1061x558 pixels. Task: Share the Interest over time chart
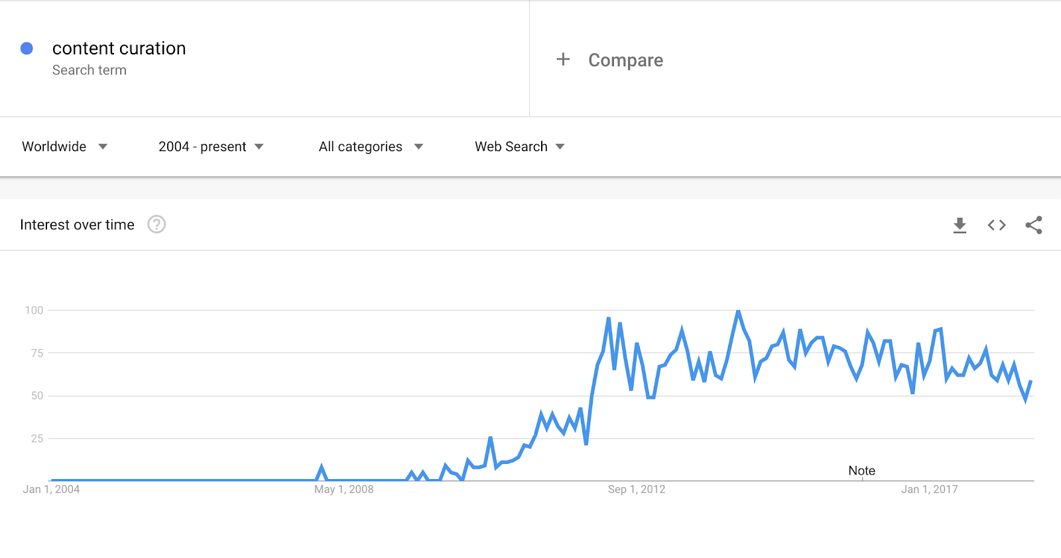tap(1034, 225)
